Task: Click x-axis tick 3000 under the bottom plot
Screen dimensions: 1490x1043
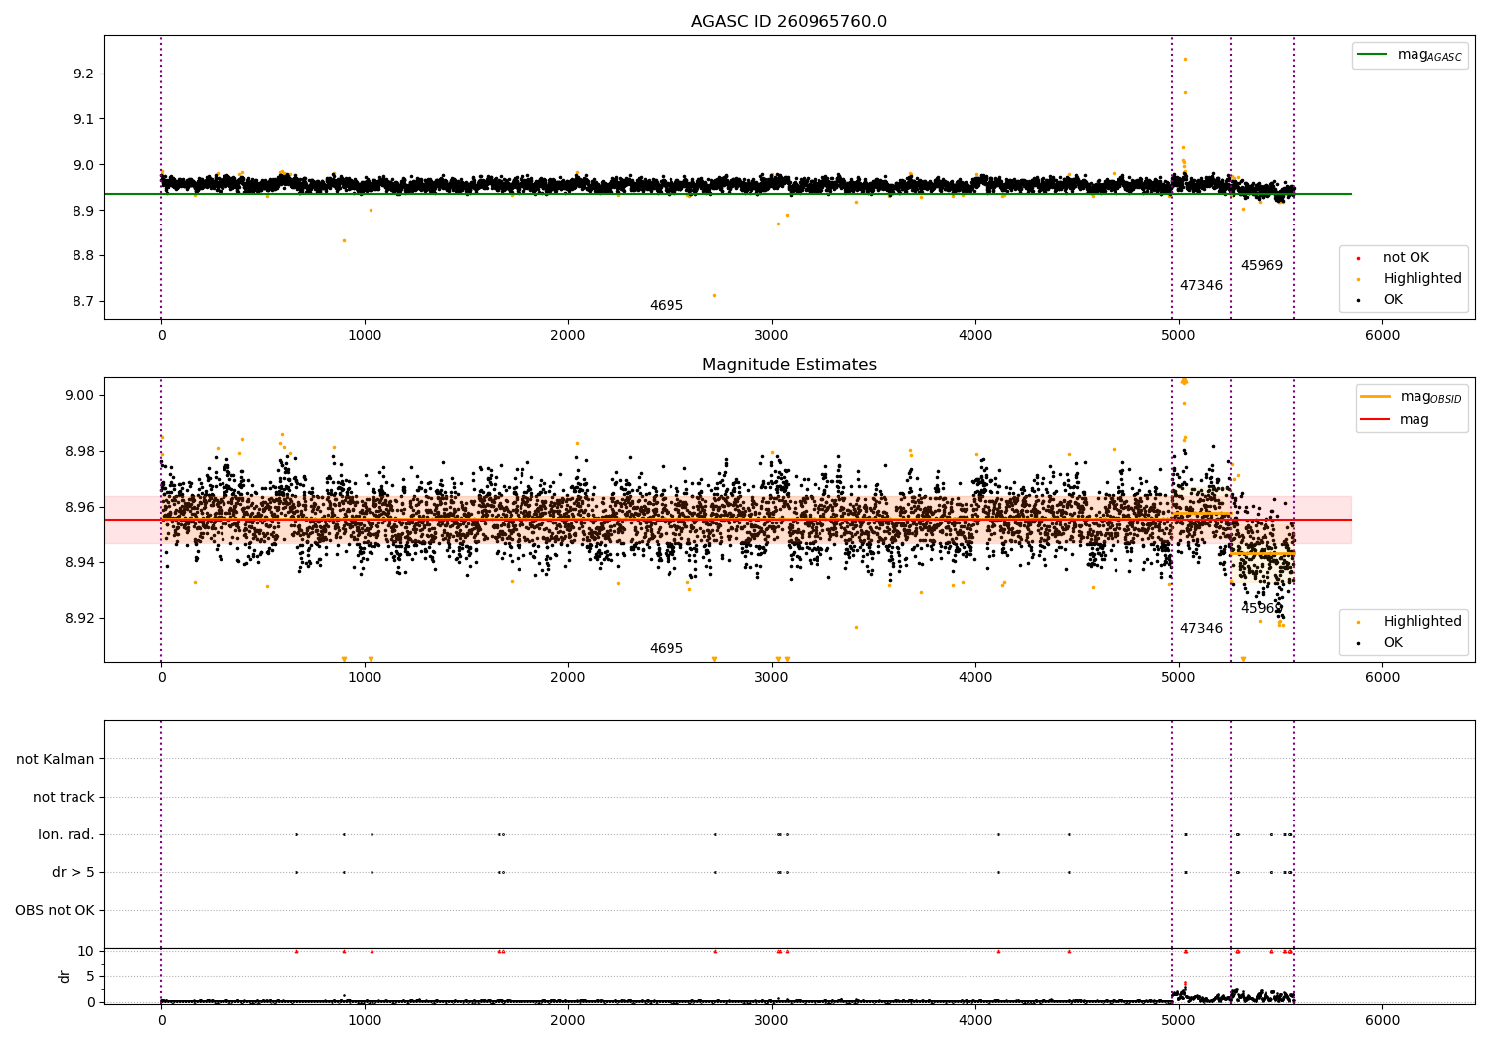Action: coord(772,1020)
